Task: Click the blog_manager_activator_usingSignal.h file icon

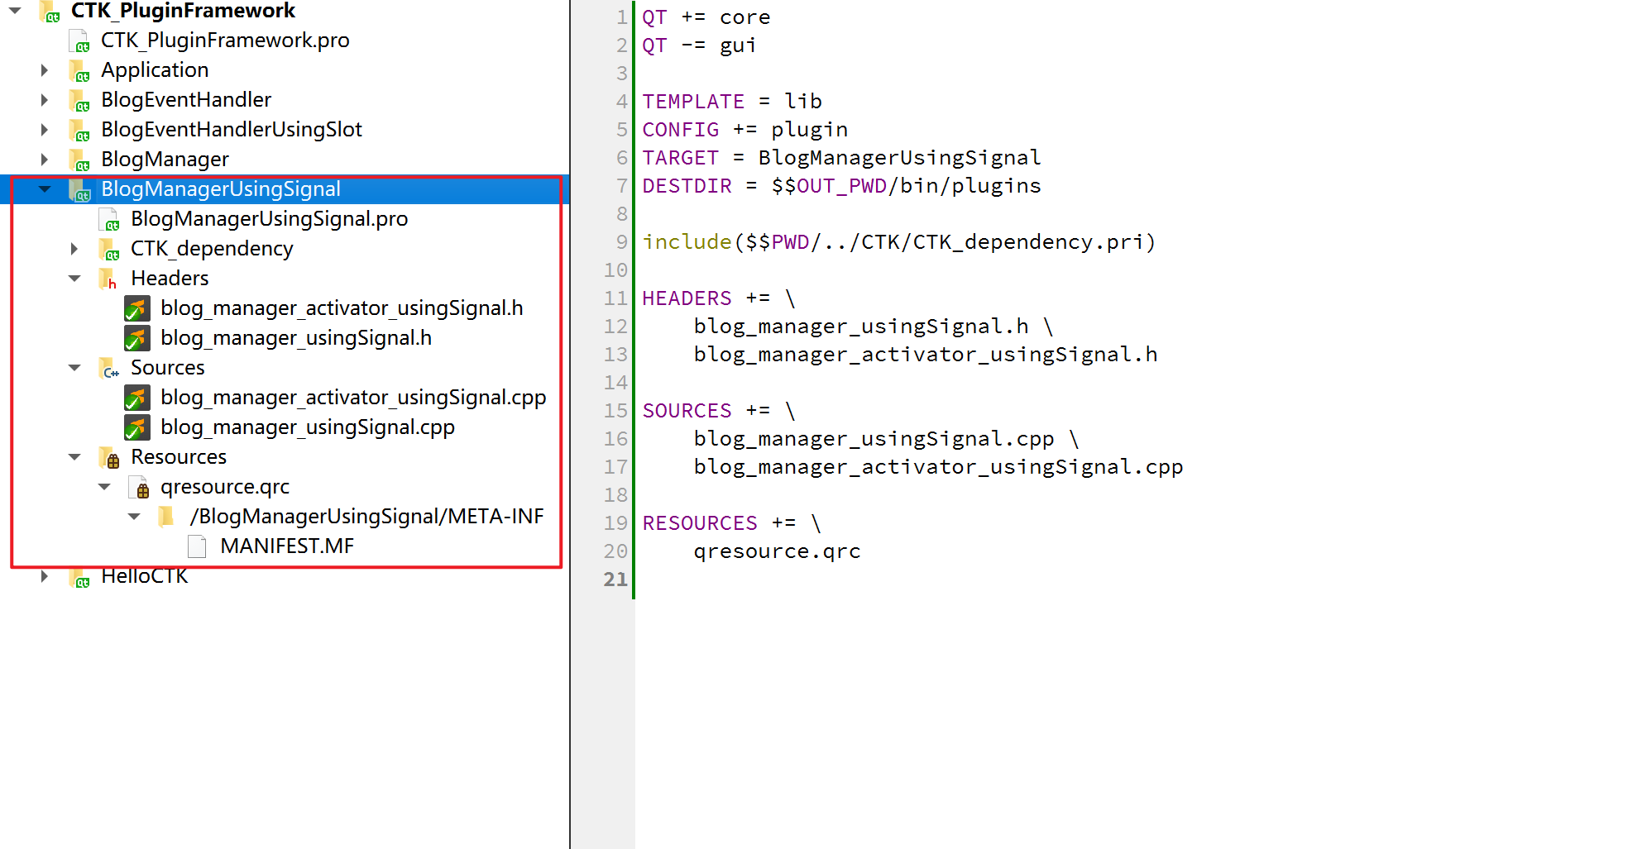Action: (137, 308)
